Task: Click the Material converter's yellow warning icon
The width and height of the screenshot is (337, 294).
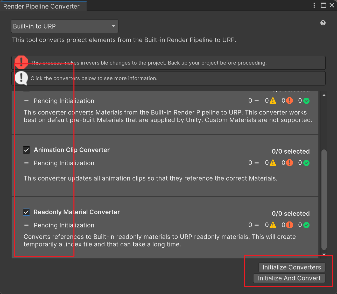Action: pyautogui.click(x=273, y=101)
